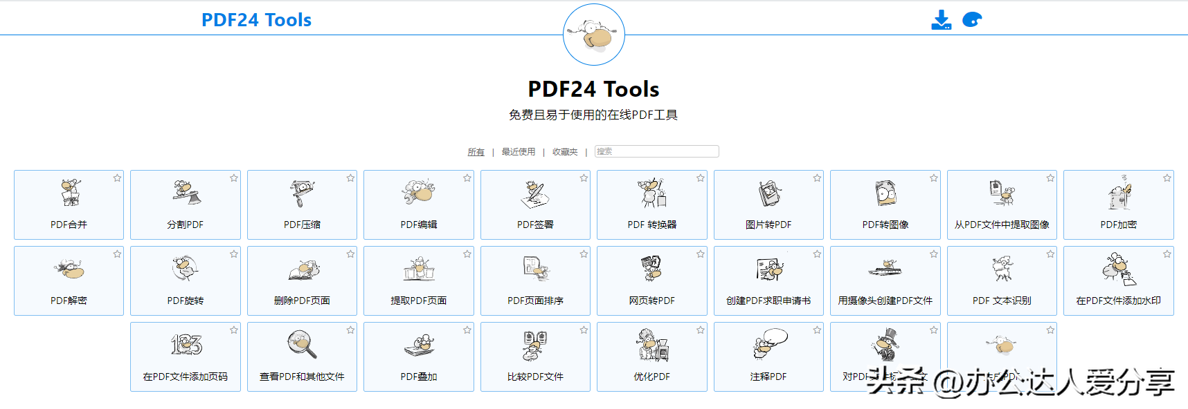Open the color palette theme icon

pyautogui.click(x=972, y=20)
